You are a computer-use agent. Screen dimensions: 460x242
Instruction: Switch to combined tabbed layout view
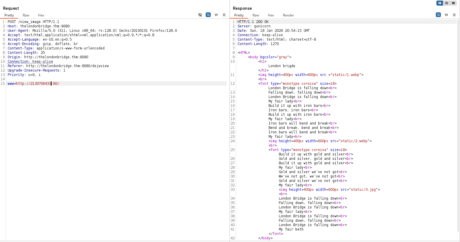[x=453, y=3]
